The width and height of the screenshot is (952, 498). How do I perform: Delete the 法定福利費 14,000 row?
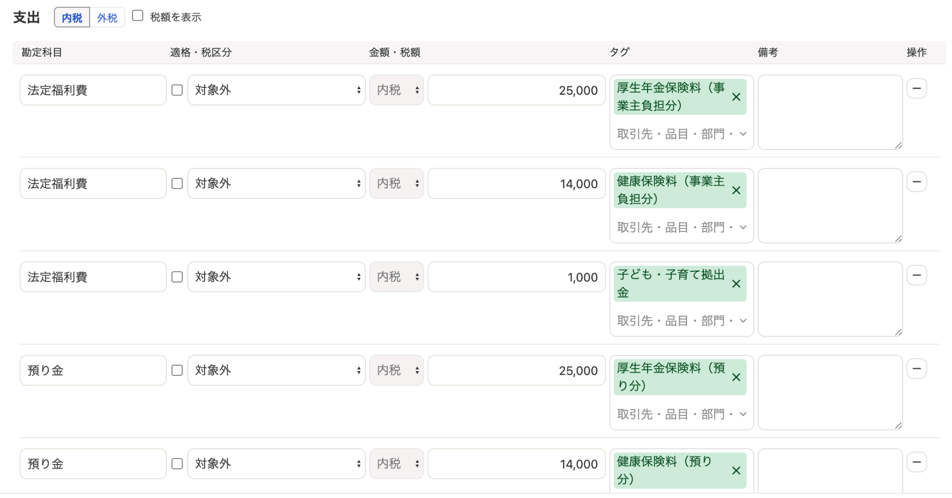pos(917,182)
